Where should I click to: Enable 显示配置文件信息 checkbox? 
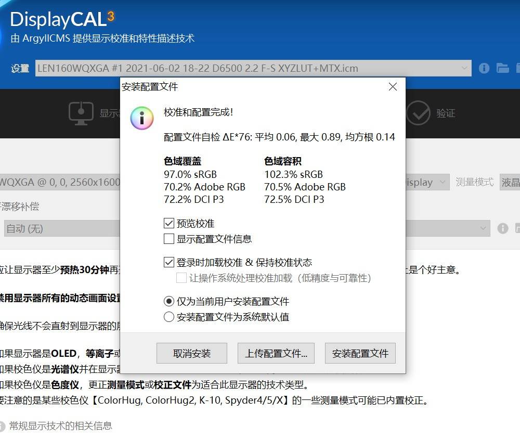(169, 239)
